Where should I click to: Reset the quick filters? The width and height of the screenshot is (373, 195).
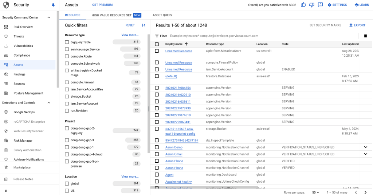[x=130, y=25]
